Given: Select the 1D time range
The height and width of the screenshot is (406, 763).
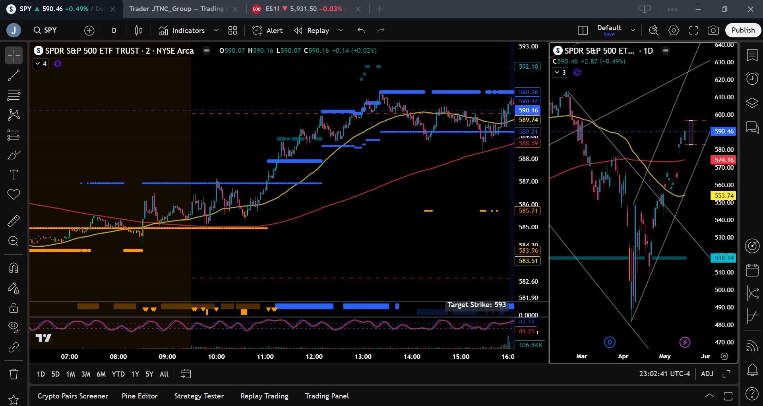Looking at the screenshot, I should point(41,374).
